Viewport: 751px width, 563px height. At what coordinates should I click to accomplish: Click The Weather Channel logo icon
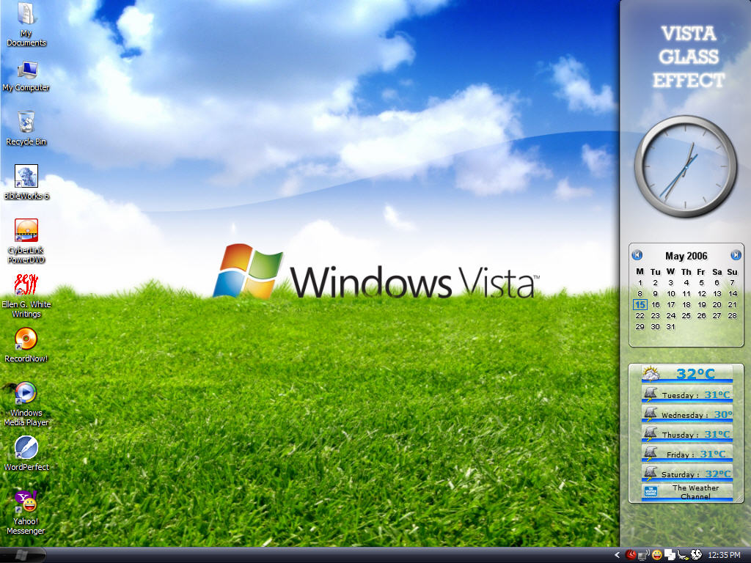click(651, 491)
